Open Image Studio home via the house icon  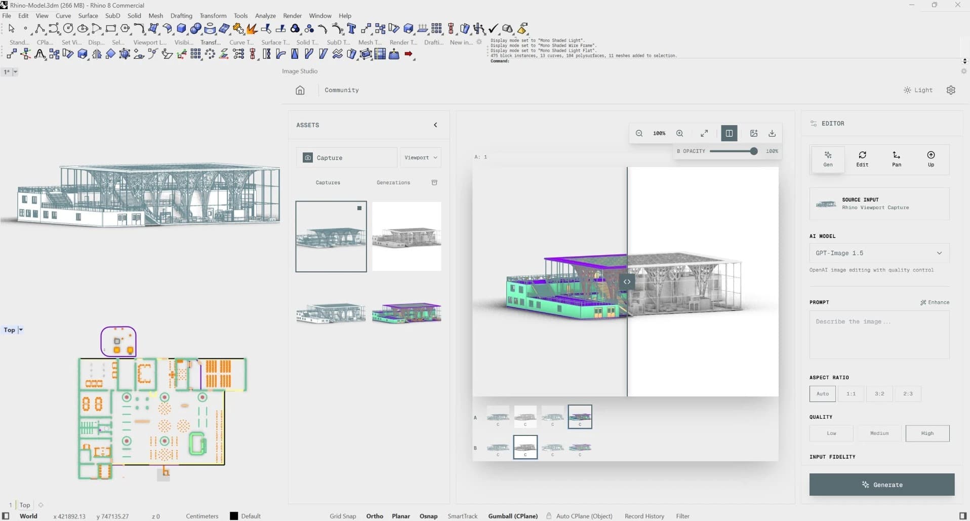(x=300, y=90)
